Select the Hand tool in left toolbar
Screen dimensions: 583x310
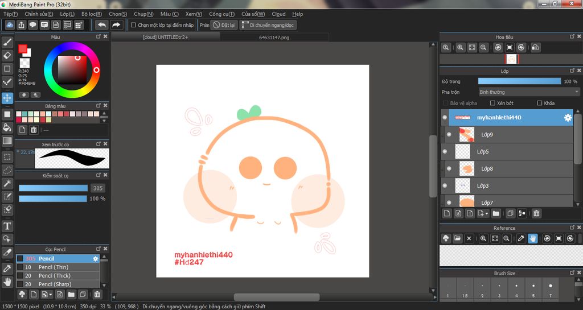click(x=7, y=282)
